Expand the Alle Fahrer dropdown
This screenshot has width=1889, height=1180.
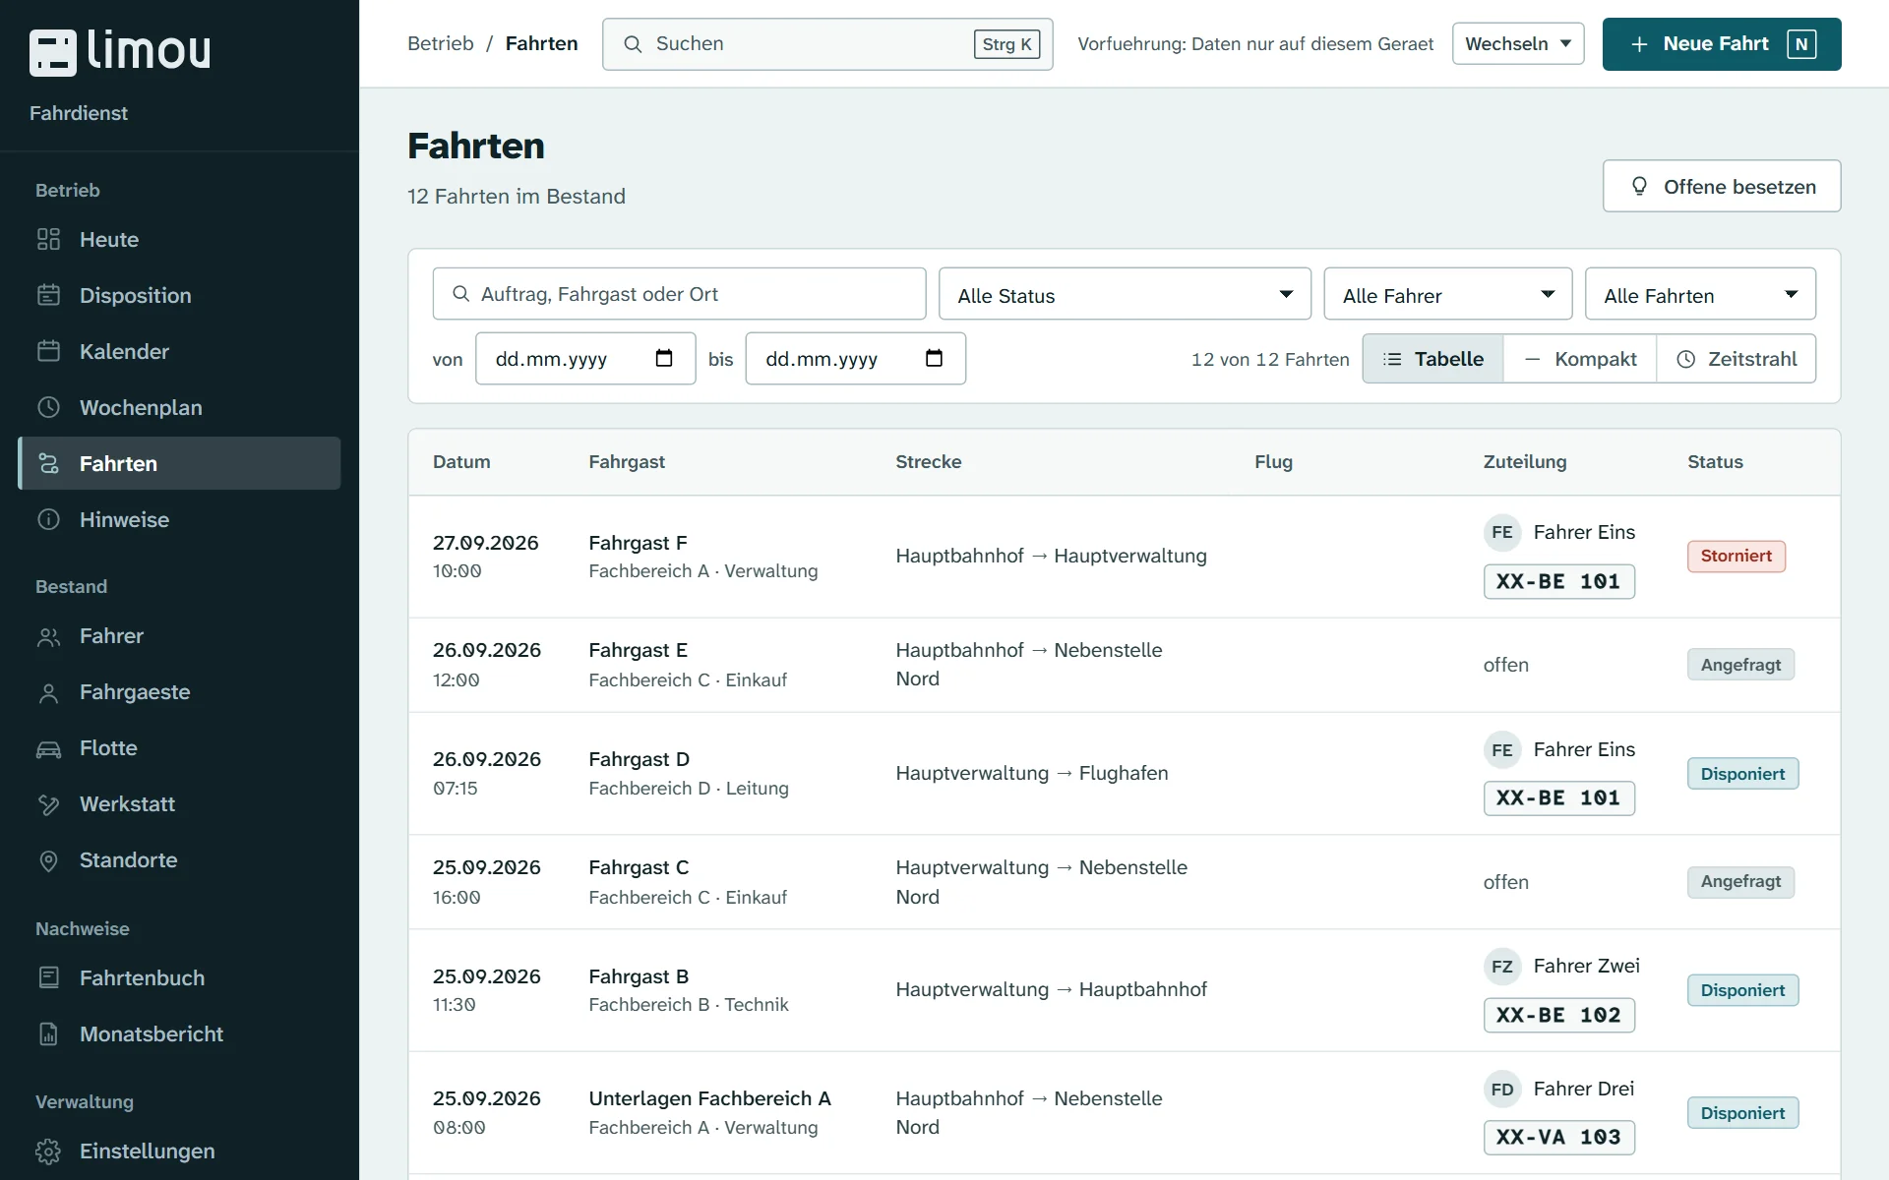[1448, 294]
